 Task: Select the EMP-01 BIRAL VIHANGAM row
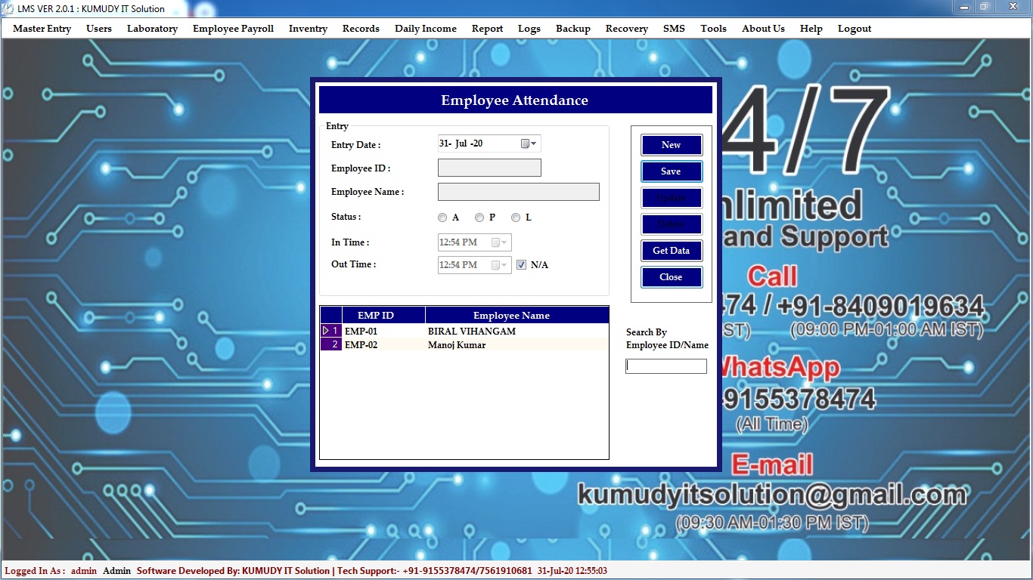(471, 332)
